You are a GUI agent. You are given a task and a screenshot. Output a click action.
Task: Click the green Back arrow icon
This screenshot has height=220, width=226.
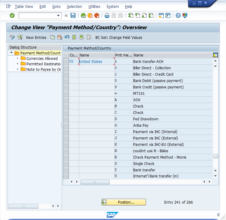[83, 15]
